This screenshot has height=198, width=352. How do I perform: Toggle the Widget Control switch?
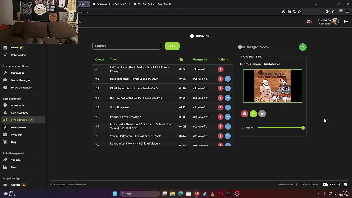241,47
